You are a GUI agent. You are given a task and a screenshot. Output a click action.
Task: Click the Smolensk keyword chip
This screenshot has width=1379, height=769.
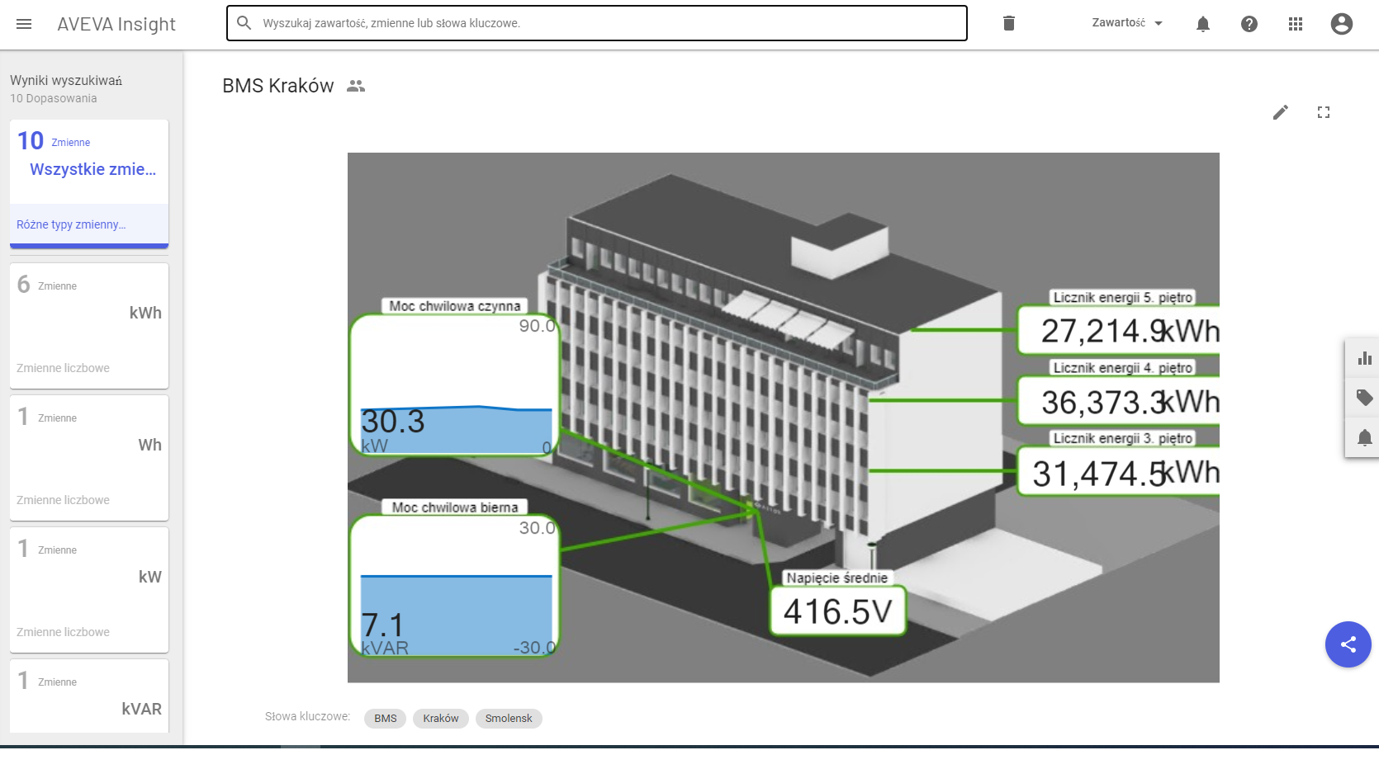point(509,719)
